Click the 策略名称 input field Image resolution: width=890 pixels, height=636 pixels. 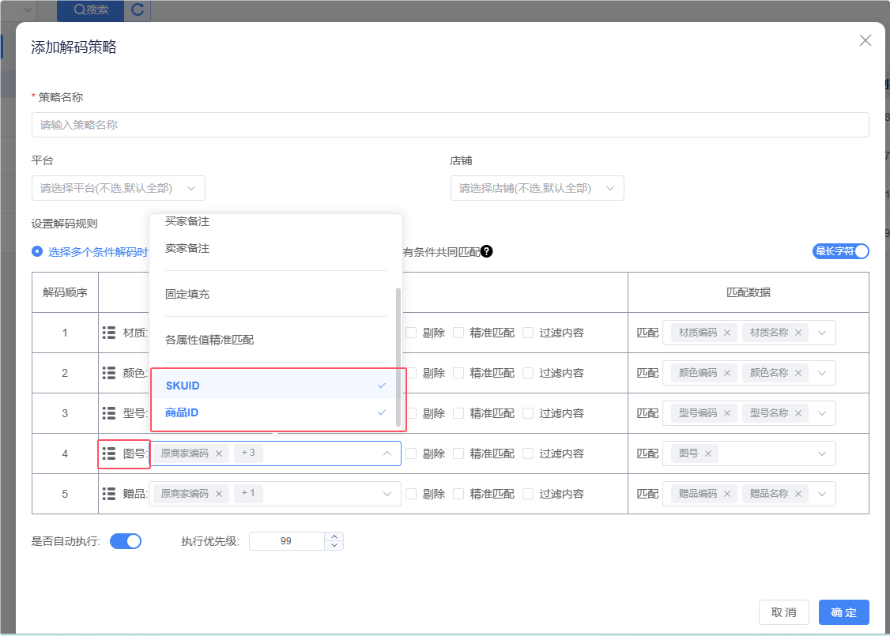point(450,125)
